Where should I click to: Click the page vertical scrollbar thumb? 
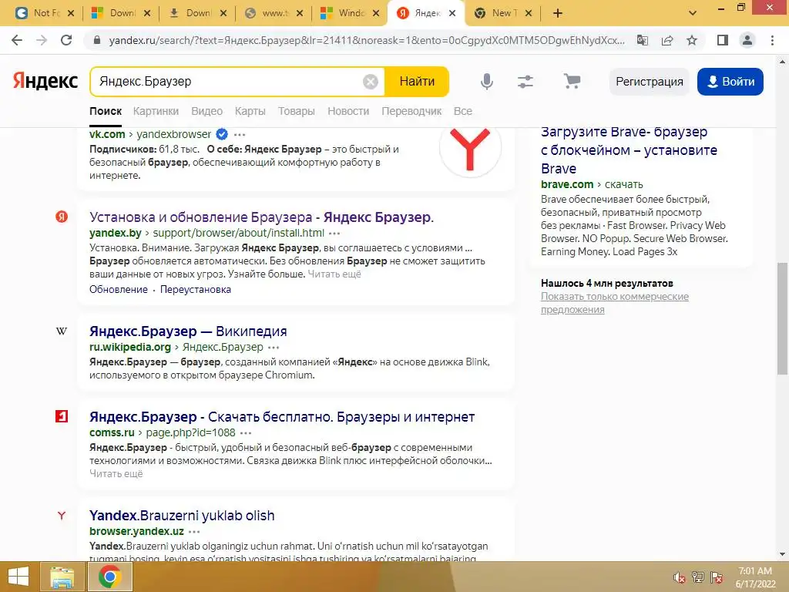click(x=782, y=318)
